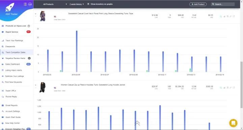Open the yellow chat support bubble

point(233,123)
